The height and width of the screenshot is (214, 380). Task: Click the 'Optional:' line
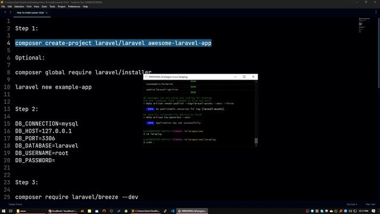click(x=30, y=58)
